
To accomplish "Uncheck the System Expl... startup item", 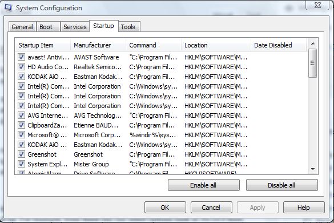I will pos(21,164).
